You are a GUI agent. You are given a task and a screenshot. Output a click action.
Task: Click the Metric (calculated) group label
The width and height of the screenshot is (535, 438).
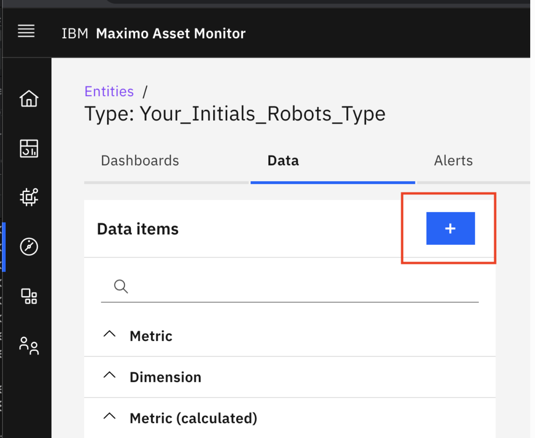coord(193,418)
